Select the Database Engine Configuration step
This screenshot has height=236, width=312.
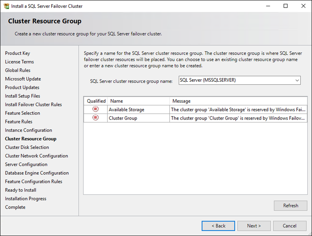(37, 173)
